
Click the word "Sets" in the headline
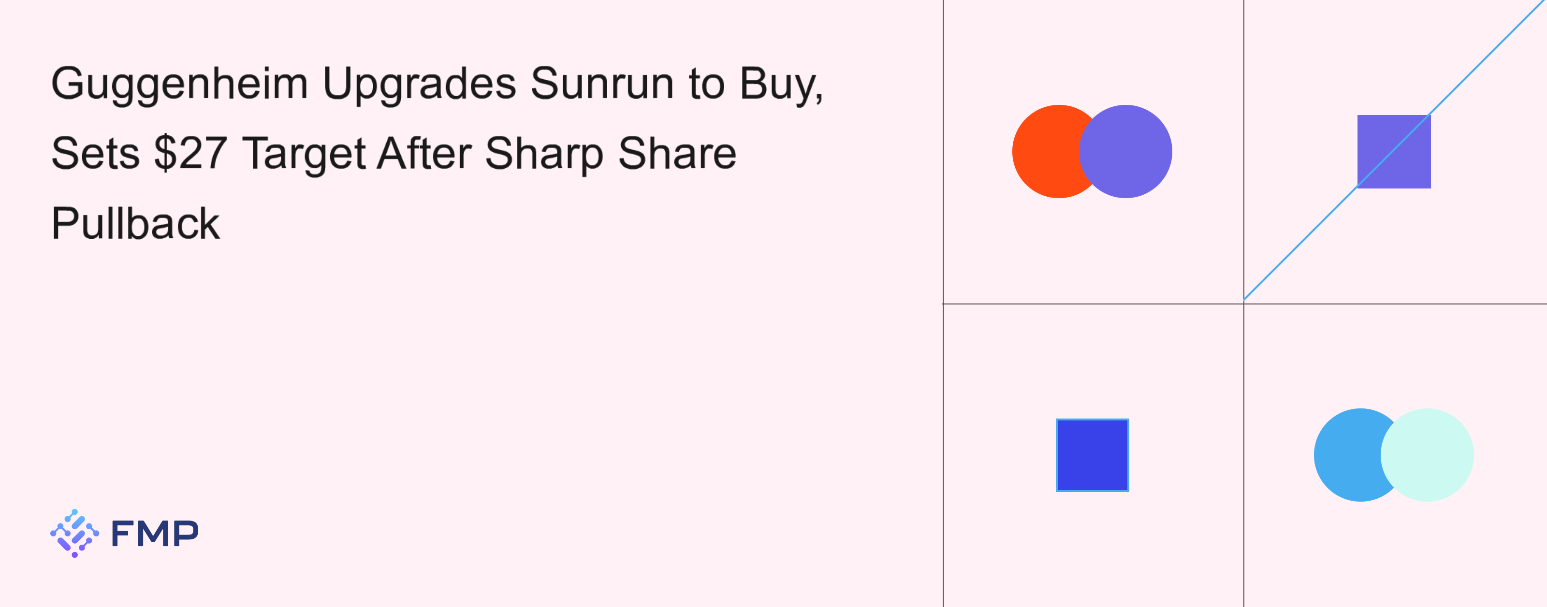click(96, 153)
